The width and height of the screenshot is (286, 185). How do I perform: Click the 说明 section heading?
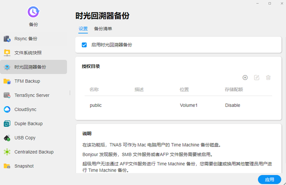point(87,134)
